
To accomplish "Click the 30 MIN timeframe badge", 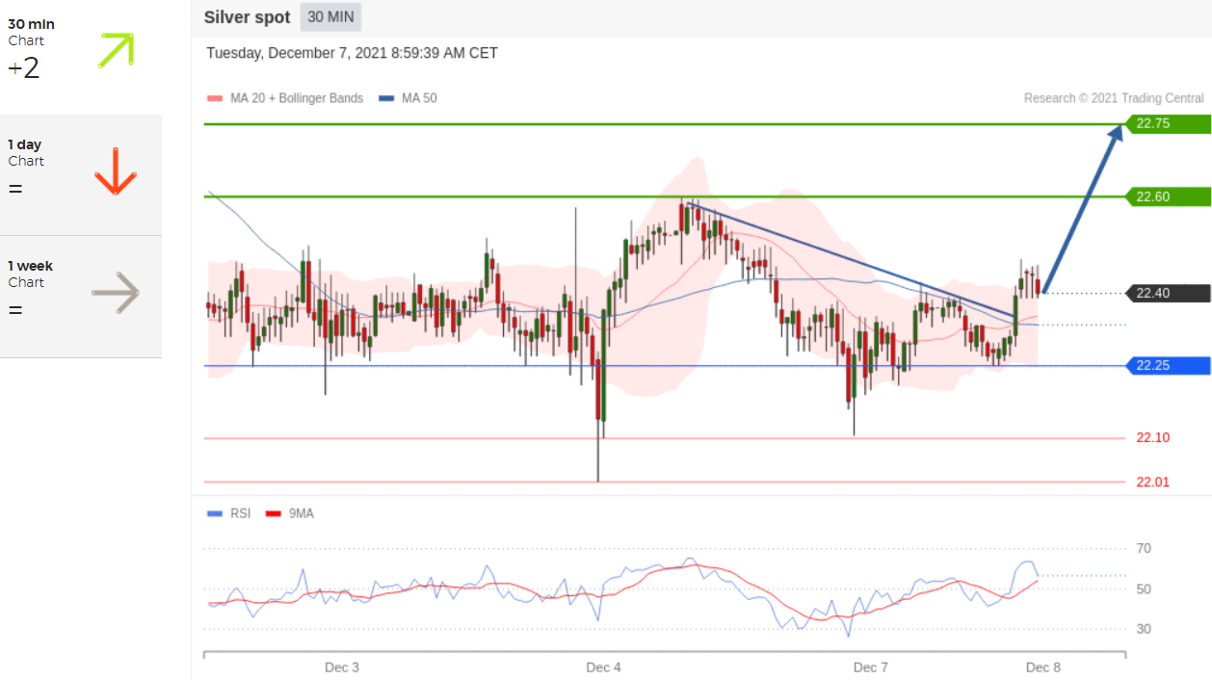I will (x=330, y=17).
